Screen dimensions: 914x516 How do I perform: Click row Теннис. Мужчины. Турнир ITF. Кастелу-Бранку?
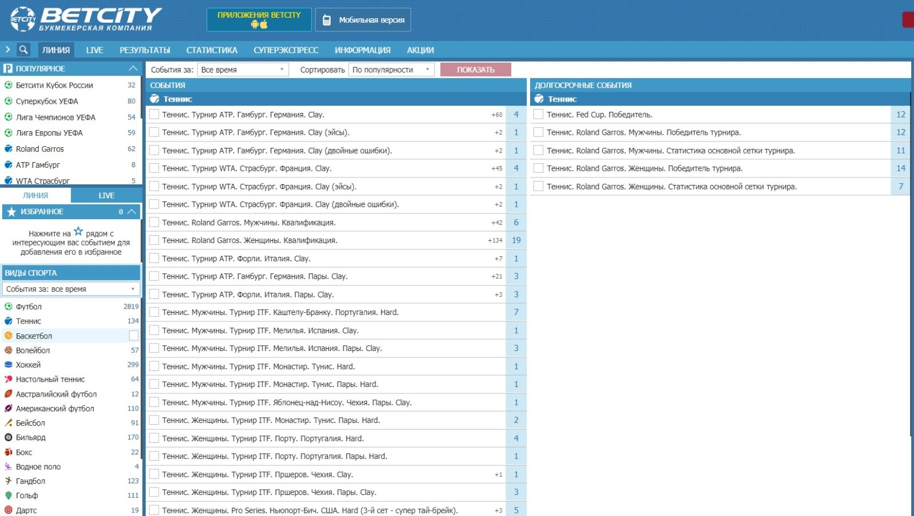[336, 312]
